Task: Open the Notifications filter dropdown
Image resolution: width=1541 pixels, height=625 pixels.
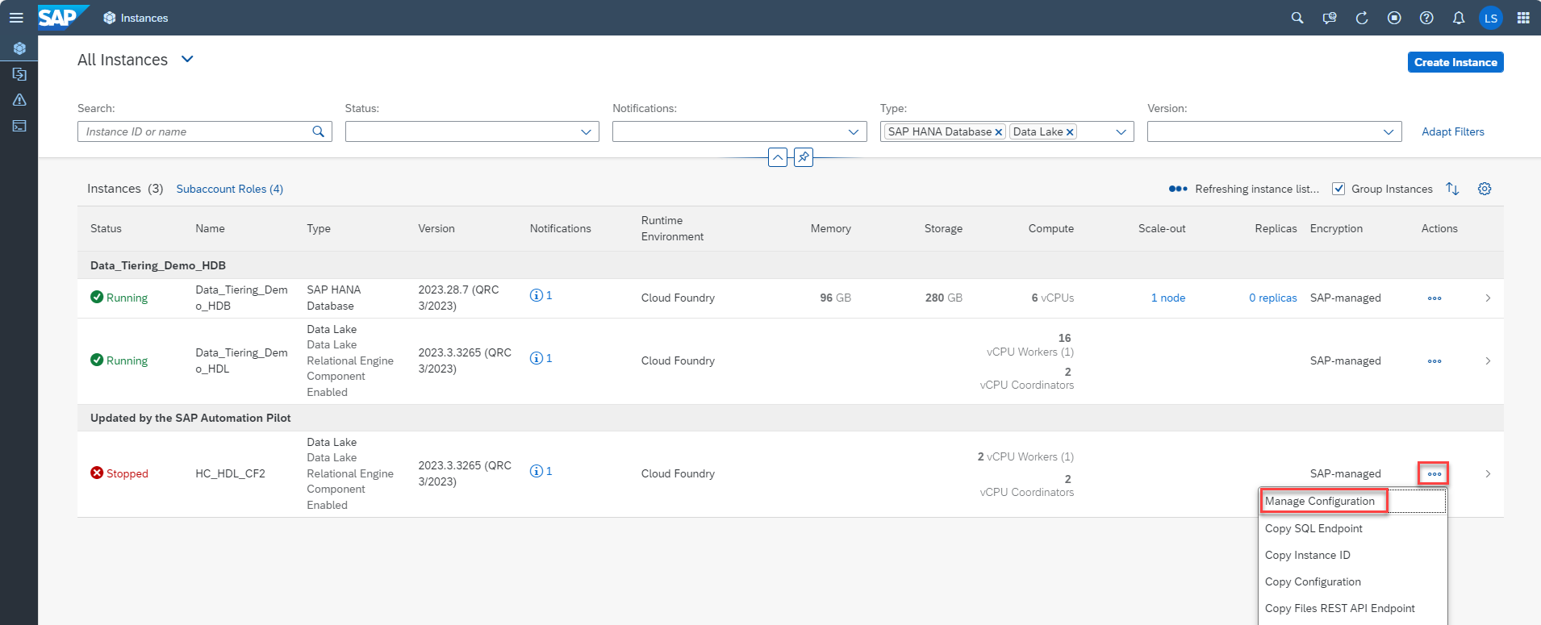Action: [x=854, y=131]
